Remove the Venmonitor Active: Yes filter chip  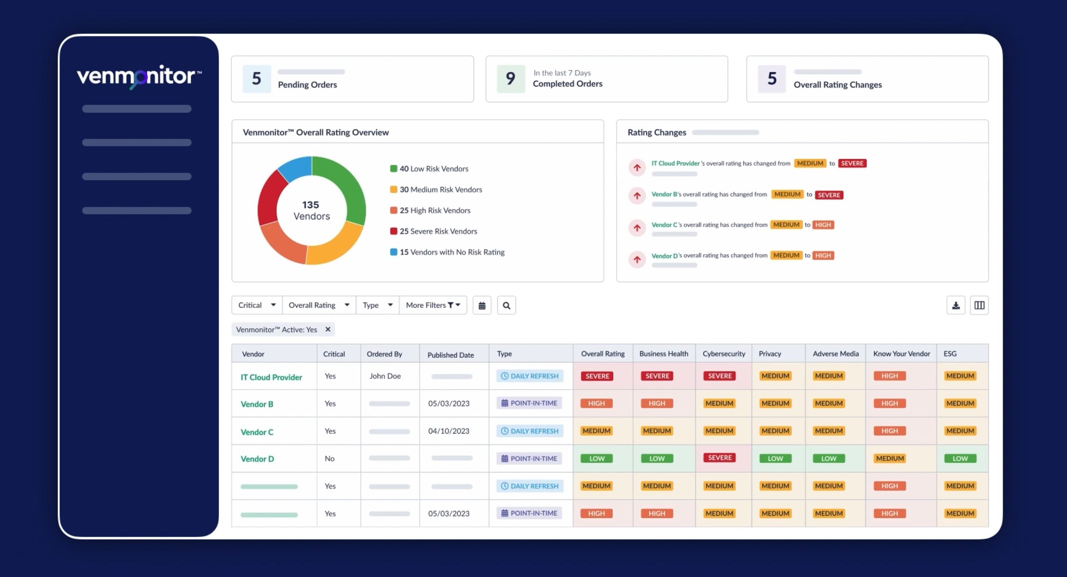point(328,329)
